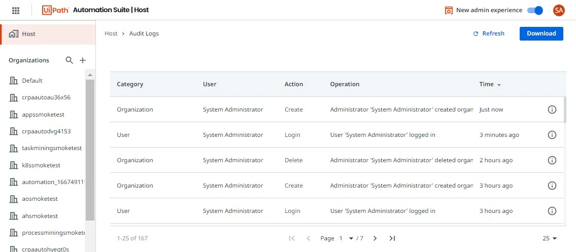Click the audit table scrollbar thumb
This screenshot has height=252, width=576.
click(x=565, y=110)
